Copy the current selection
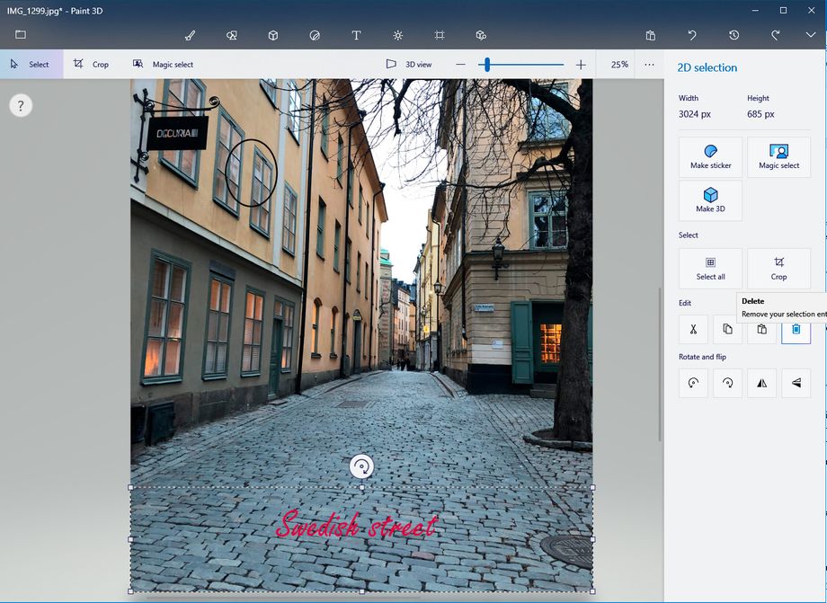This screenshot has width=827, height=603. pyautogui.click(x=727, y=330)
